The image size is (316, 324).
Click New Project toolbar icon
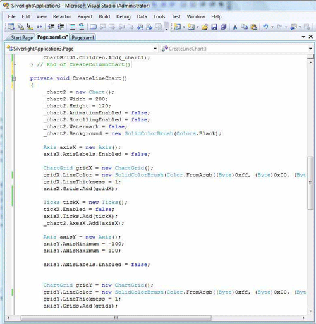coord(178,27)
